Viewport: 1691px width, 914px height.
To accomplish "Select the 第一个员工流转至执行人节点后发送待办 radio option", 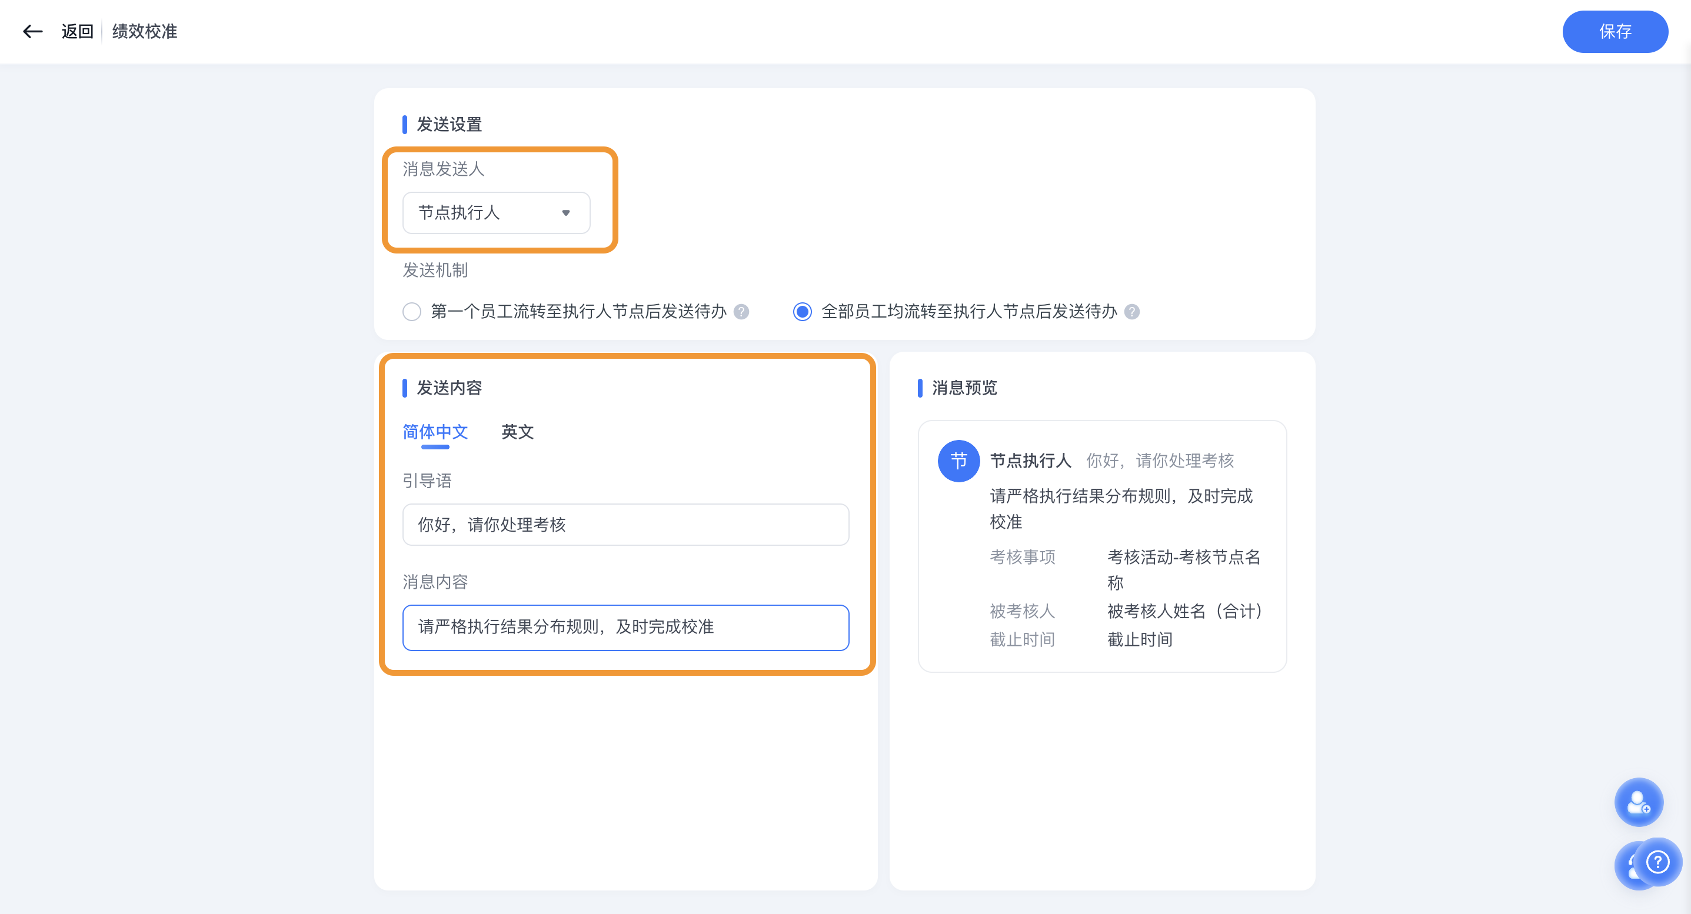I will coord(412,312).
